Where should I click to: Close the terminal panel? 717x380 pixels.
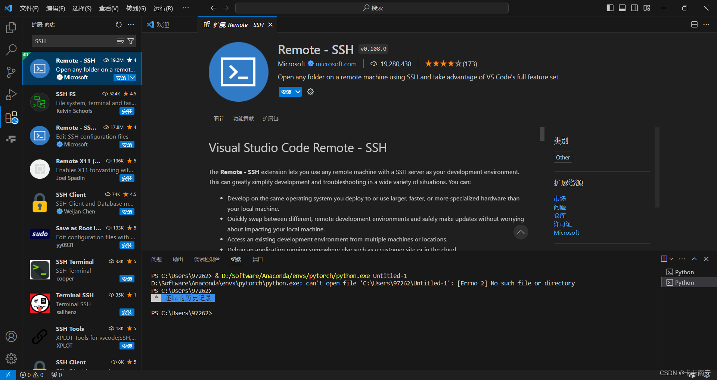(706, 259)
